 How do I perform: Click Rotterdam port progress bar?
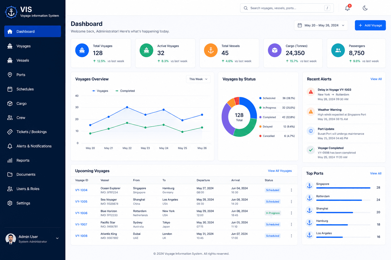tap(343, 200)
